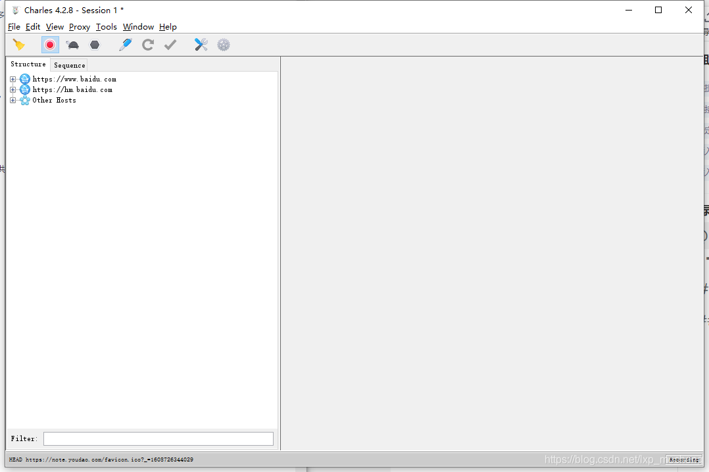
Task: Switch to the Structure tab
Action: click(28, 64)
